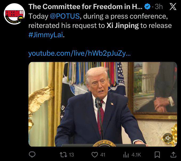Like the post with heart icon

point(95,155)
